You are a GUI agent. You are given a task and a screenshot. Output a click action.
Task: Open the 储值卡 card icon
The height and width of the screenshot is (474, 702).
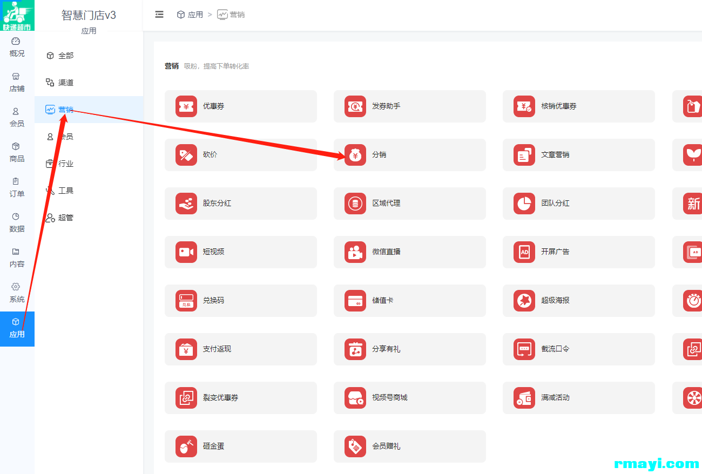[x=355, y=301]
